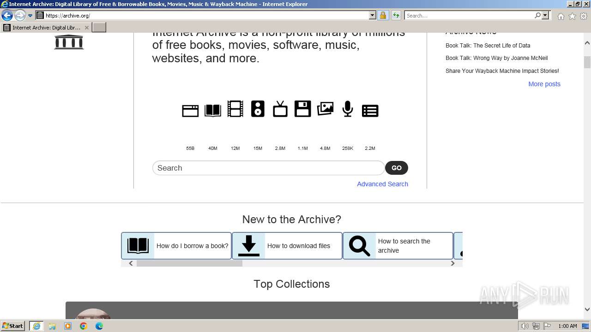Expand the search provider dropdown arrow
Screen dimensions: 591x332
pyautogui.click(x=545, y=15)
